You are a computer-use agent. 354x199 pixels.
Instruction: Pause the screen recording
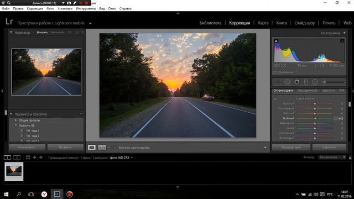coord(81,3)
